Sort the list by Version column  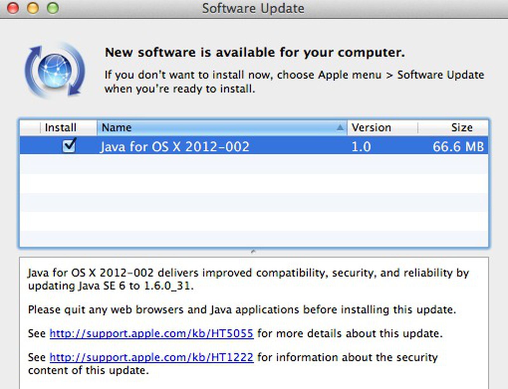click(x=371, y=127)
